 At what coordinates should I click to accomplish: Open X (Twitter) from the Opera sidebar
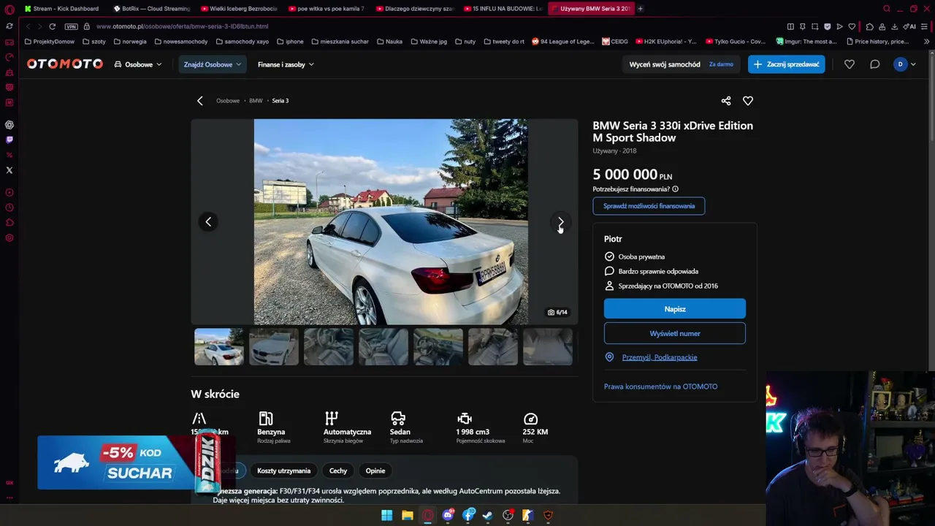[9, 170]
